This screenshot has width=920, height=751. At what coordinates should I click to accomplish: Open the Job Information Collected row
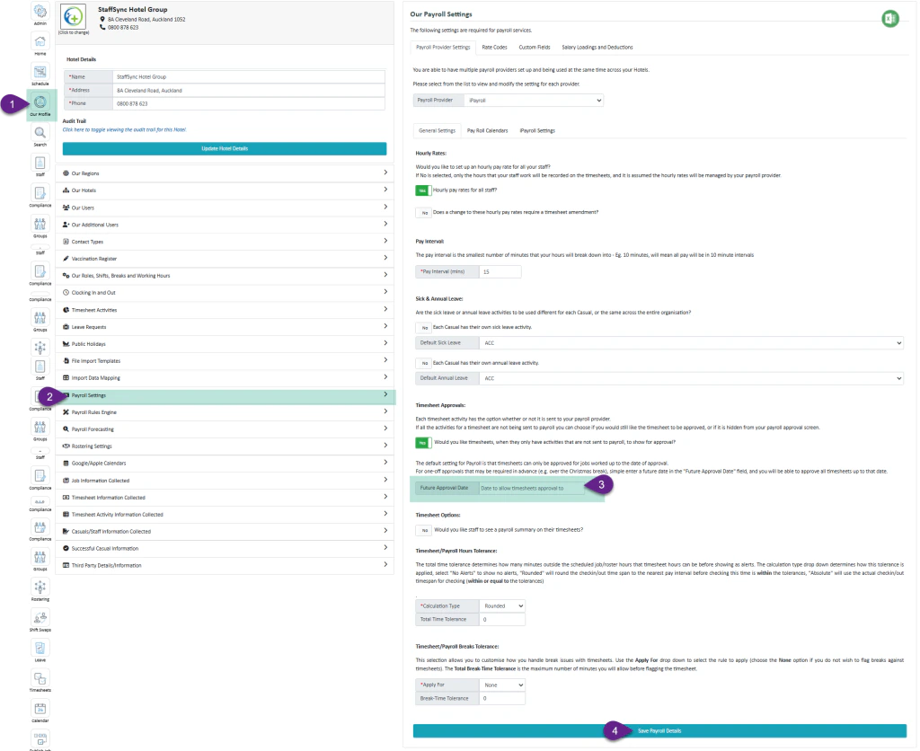(226, 480)
